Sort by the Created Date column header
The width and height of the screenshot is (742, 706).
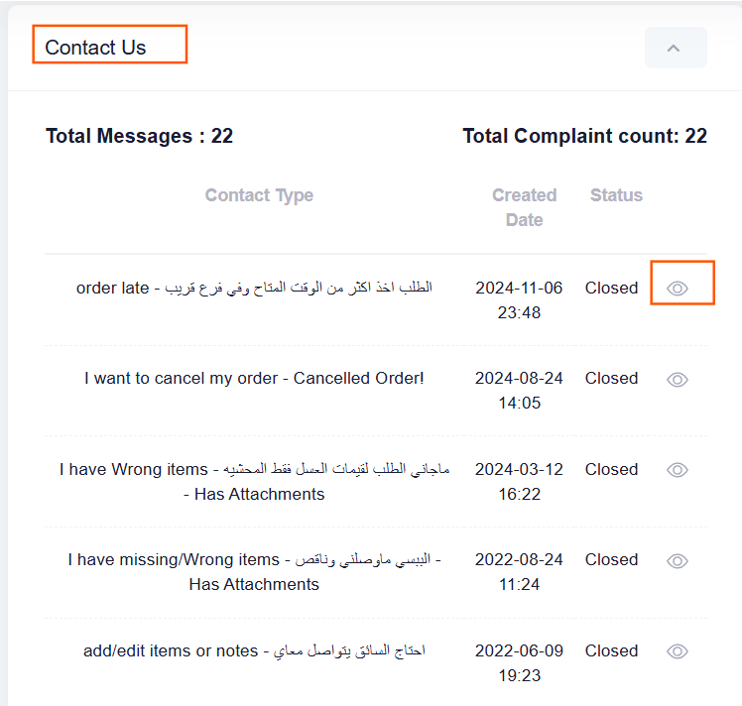525,207
